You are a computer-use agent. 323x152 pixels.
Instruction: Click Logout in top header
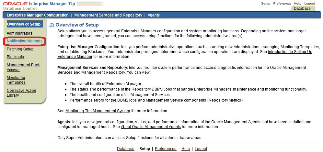point(310,4)
